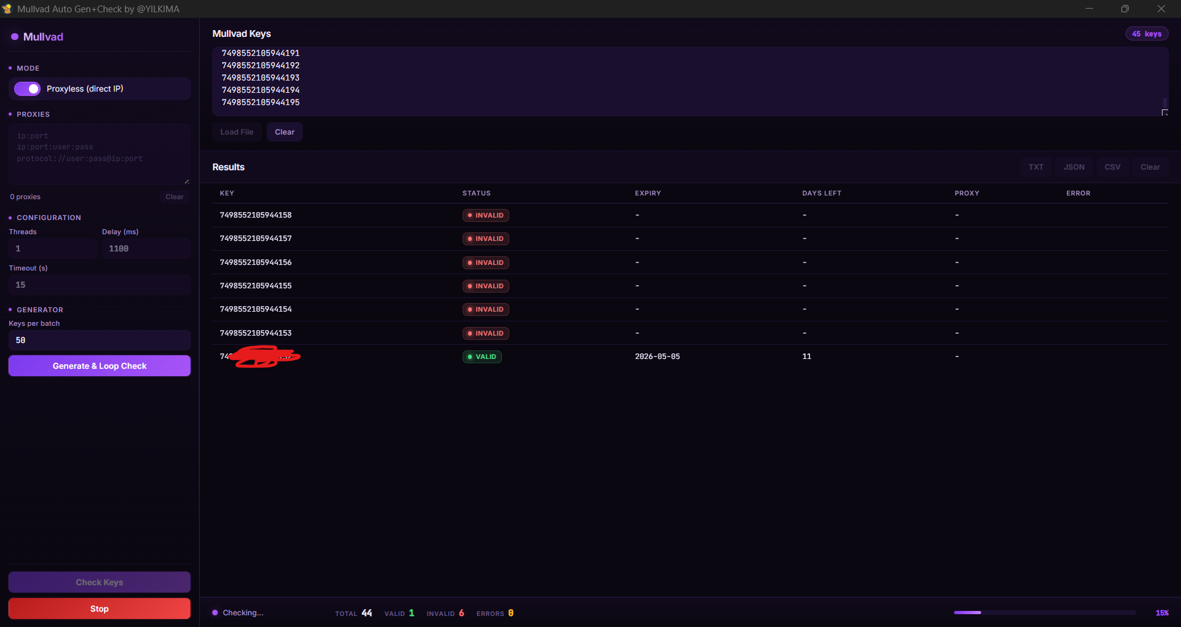Click the Keys per batch field
Image resolution: width=1181 pixels, height=627 pixels.
tap(100, 340)
